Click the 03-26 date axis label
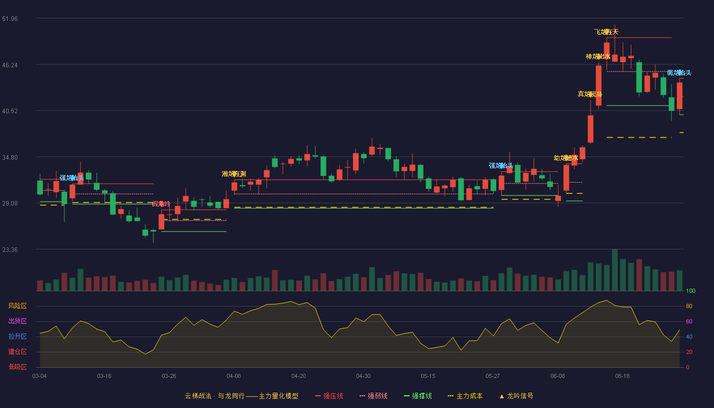 click(x=169, y=376)
